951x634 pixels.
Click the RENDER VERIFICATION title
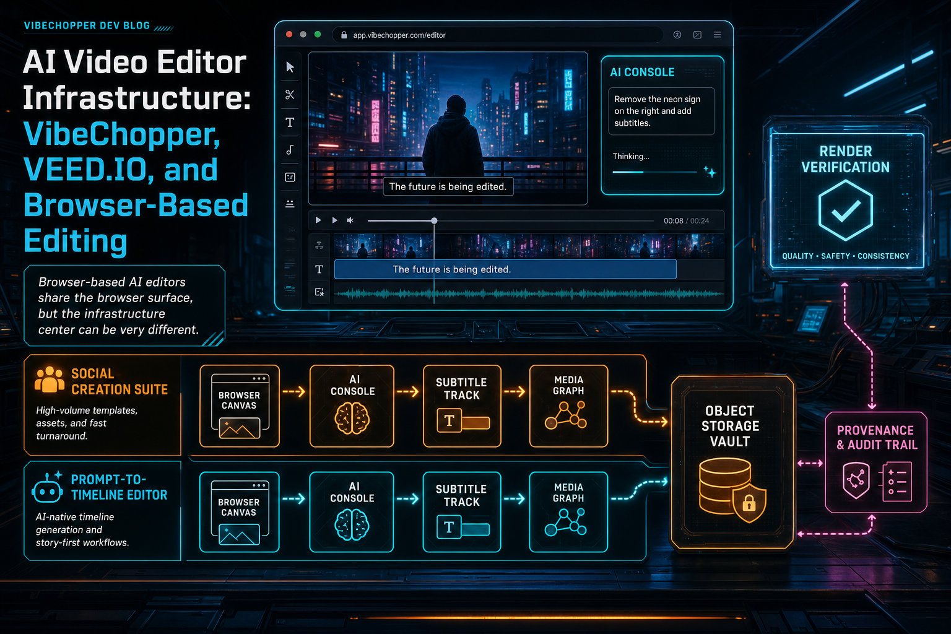tap(846, 159)
